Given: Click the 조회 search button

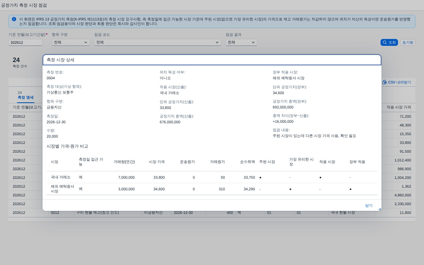Looking at the screenshot, I should [x=389, y=42].
